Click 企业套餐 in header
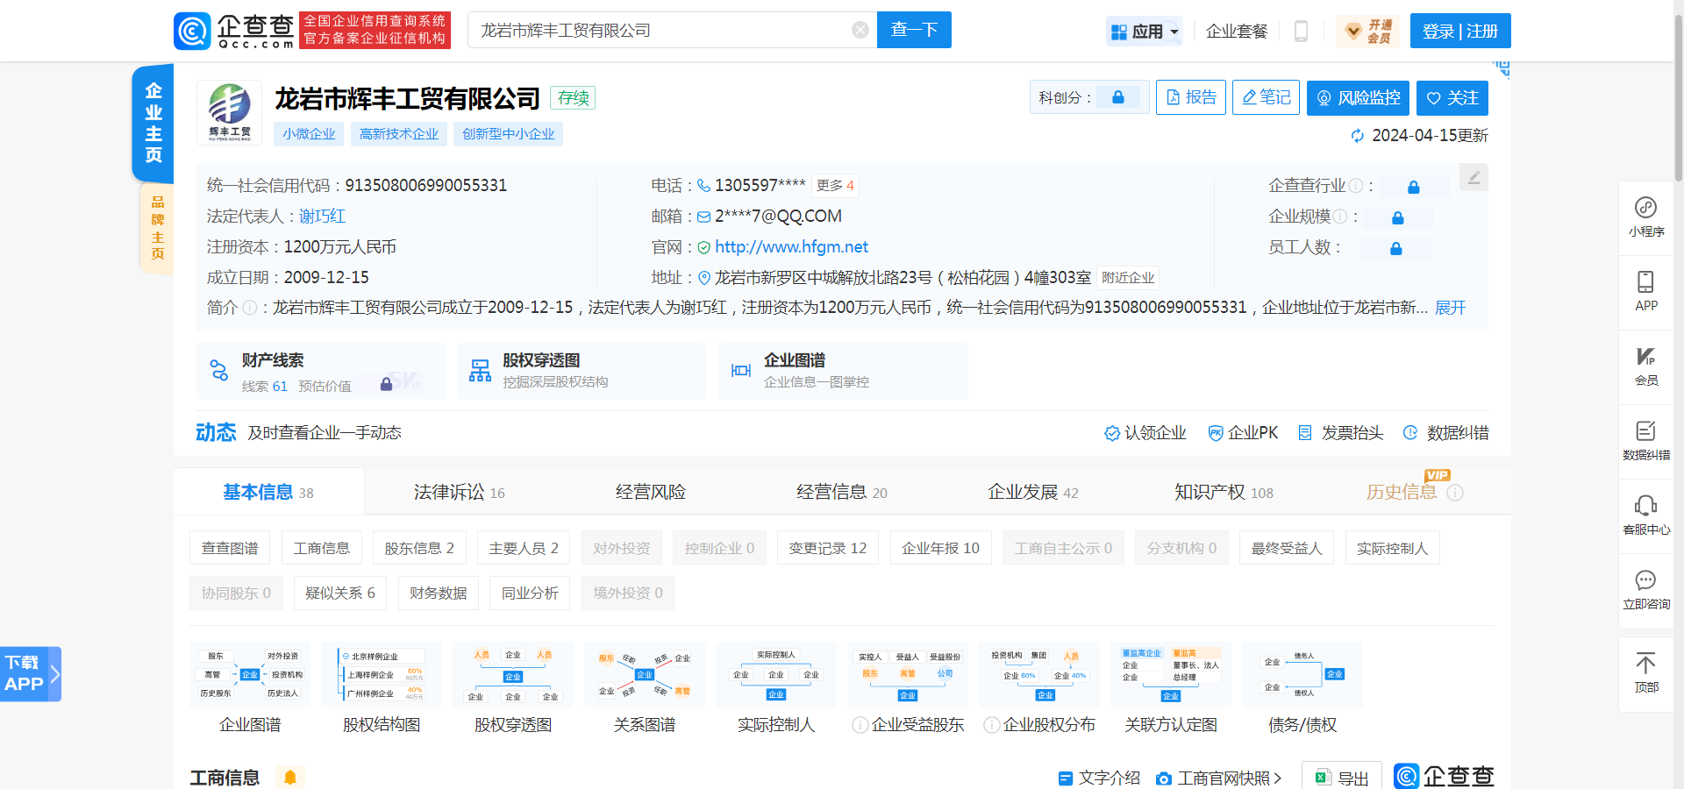Viewport: 1684px width, 789px height. 1237,32
